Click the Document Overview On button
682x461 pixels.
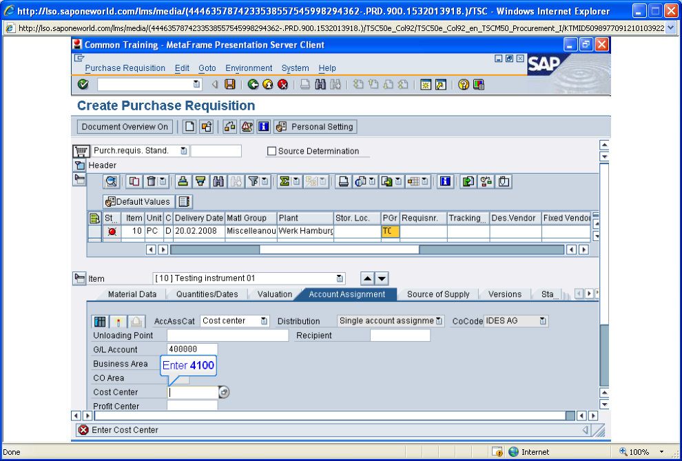click(125, 127)
